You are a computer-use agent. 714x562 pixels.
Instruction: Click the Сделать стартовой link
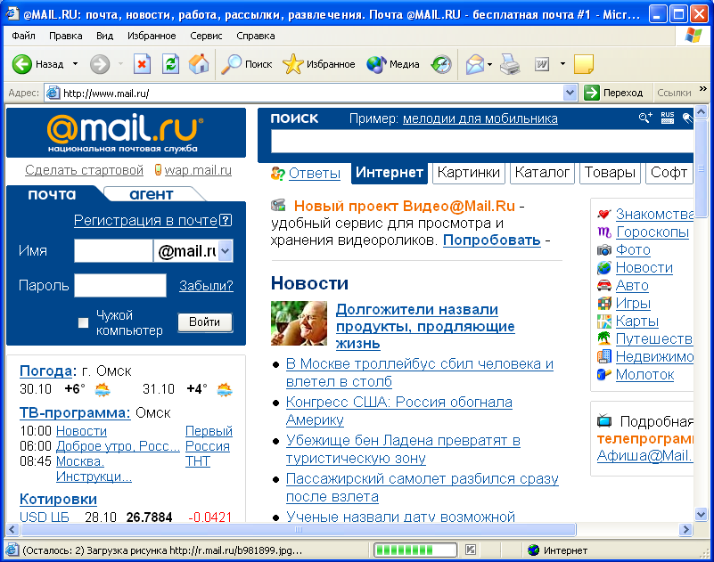tap(84, 170)
